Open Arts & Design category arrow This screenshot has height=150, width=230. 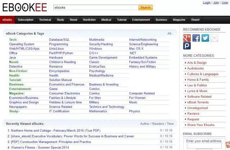pos(185,63)
